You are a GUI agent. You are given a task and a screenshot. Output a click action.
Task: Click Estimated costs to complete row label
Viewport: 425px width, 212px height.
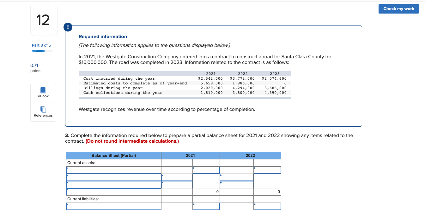tap(135, 83)
